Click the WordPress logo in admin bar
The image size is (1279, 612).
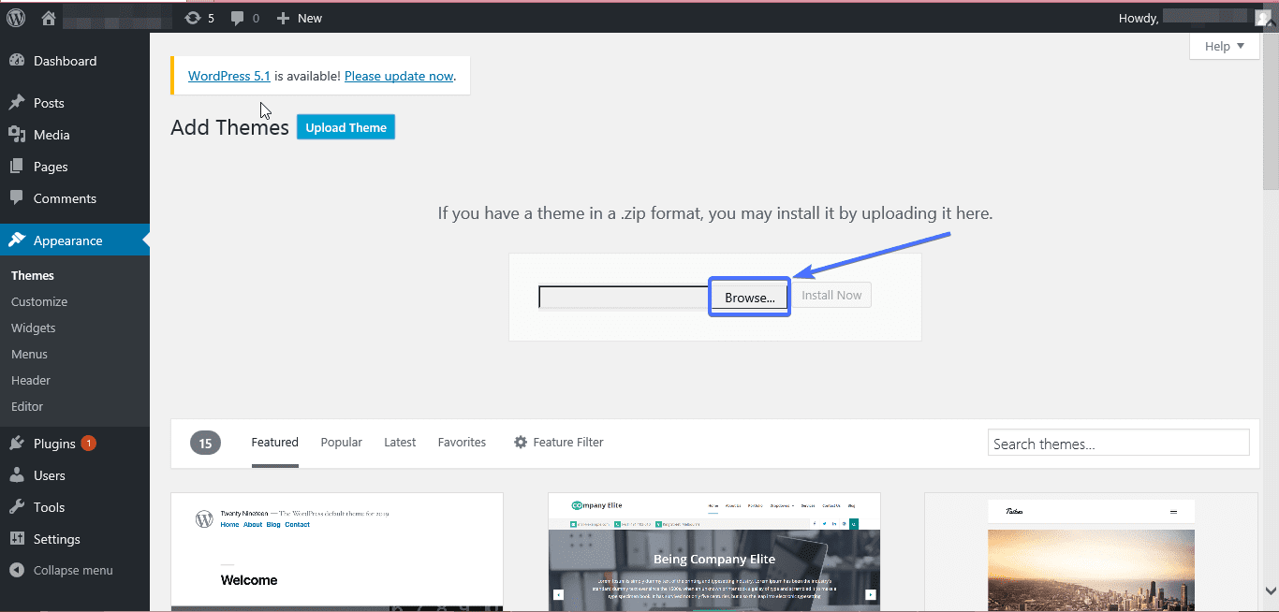(x=16, y=17)
